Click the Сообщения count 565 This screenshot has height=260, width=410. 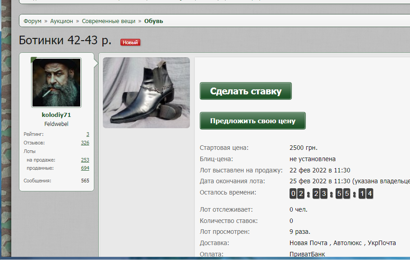[x=85, y=181]
